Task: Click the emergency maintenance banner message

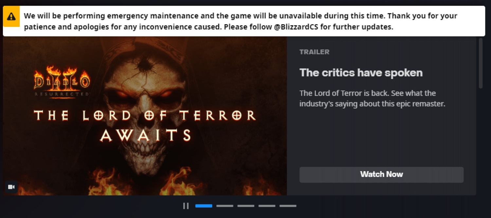Action: point(241,21)
